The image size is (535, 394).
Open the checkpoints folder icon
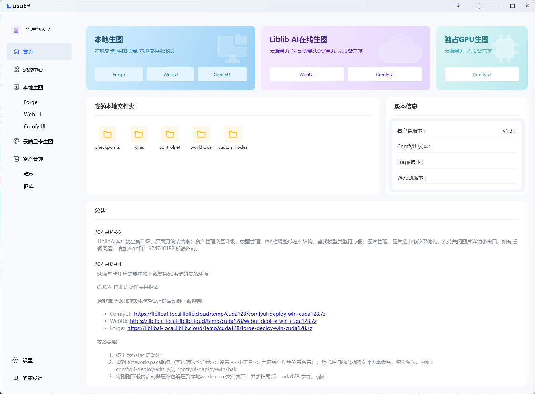click(107, 134)
